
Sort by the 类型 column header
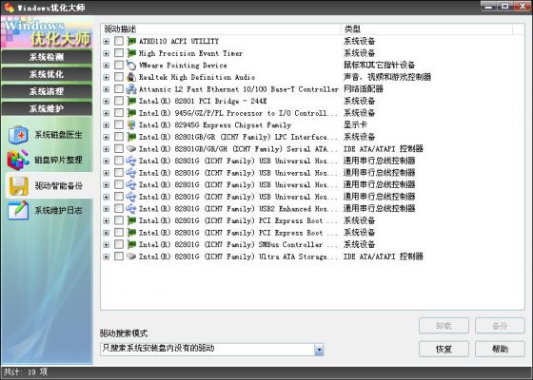pos(426,29)
